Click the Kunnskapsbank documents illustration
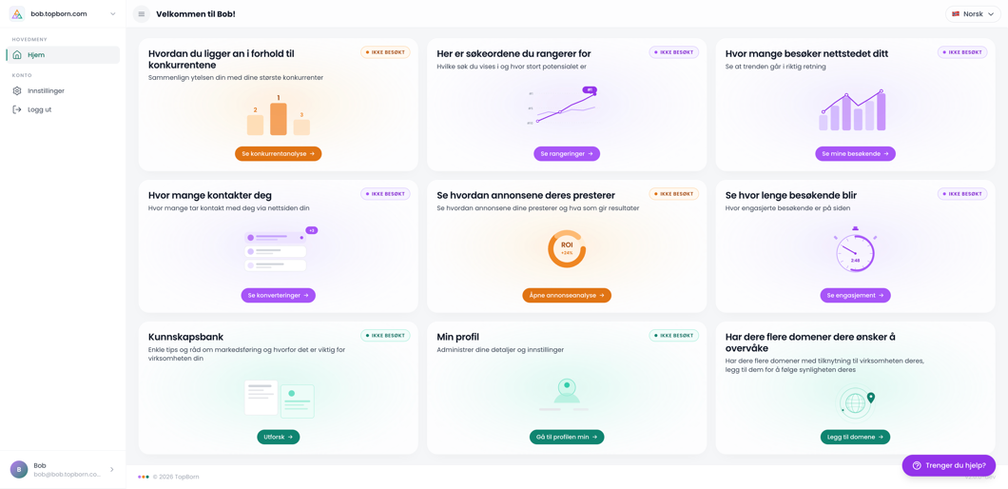Screen dimensions: 1008x489 click(x=279, y=399)
